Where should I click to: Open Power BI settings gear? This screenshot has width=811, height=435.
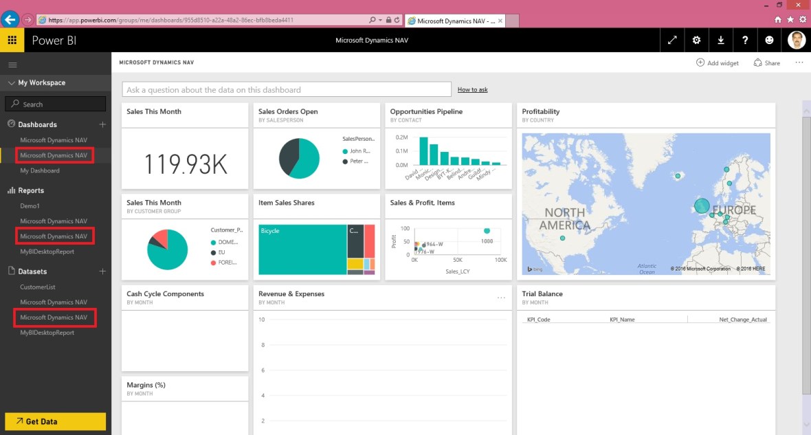pos(696,40)
